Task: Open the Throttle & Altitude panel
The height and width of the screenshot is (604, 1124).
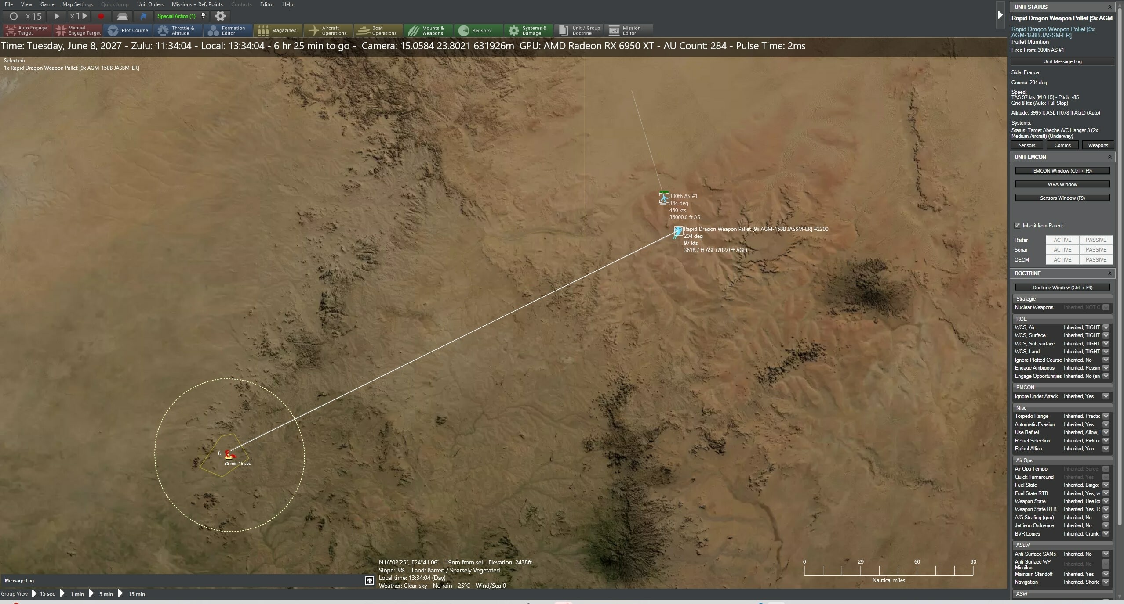Action: coord(178,31)
